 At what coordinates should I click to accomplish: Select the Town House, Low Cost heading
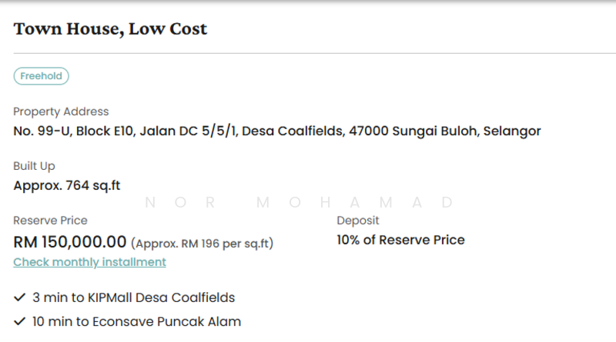click(x=110, y=30)
